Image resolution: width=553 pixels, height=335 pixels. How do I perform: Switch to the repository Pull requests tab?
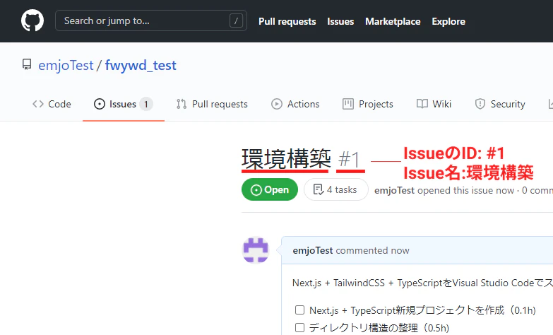(212, 104)
